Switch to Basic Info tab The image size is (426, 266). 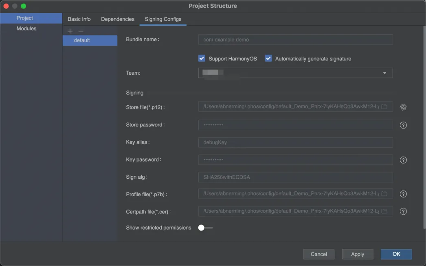pos(79,19)
